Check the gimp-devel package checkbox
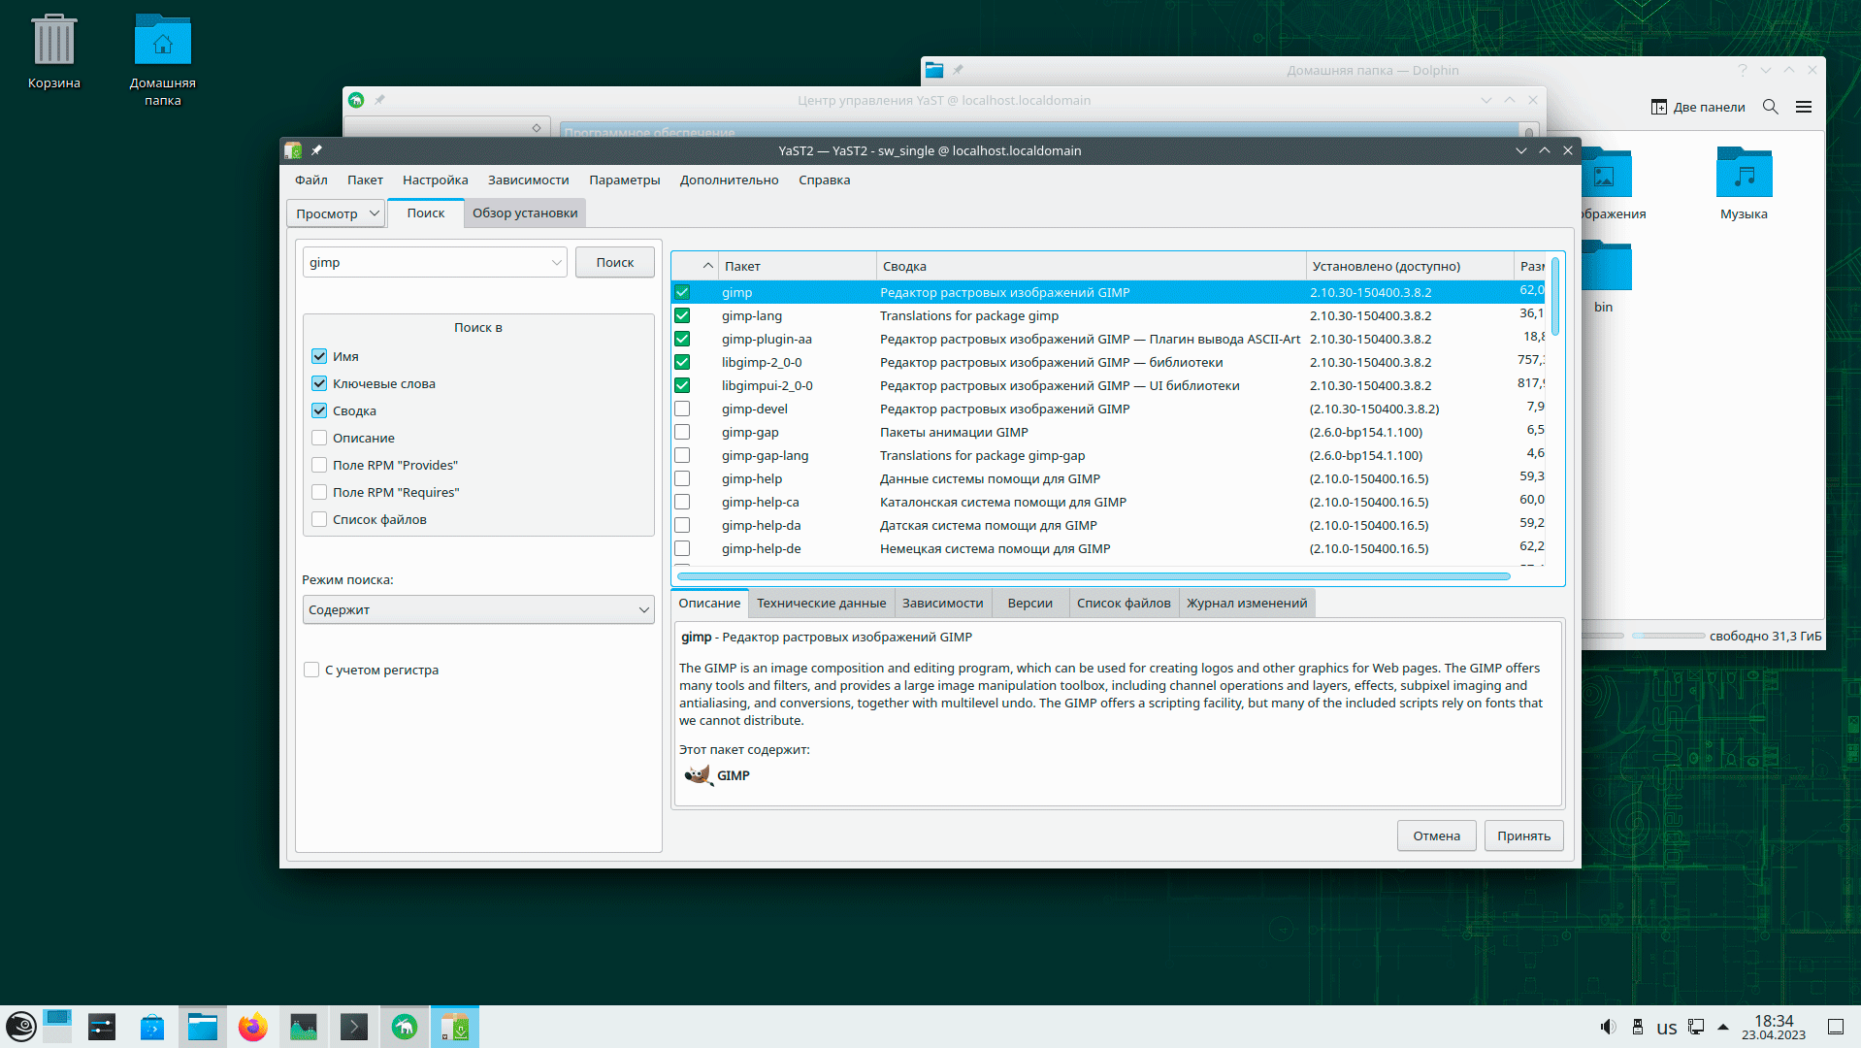This screenshot has height=1048, width=1861. (682, 409)
